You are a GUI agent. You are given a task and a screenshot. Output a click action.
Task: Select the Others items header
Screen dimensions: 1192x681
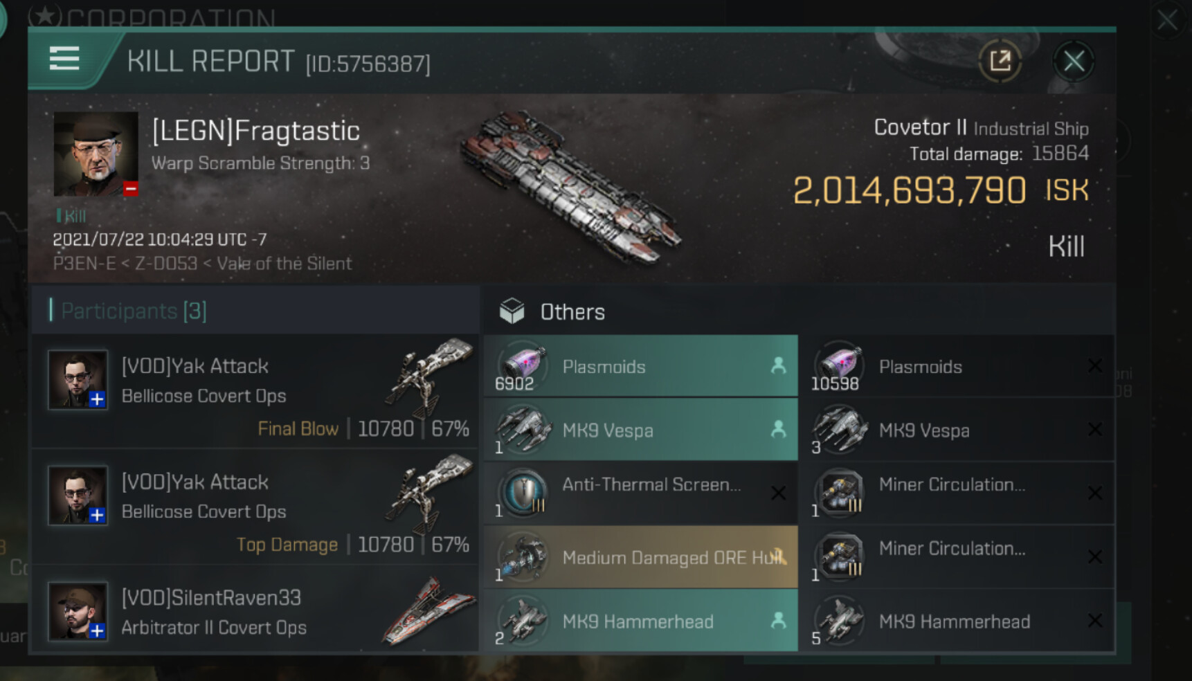click(572, 312)
